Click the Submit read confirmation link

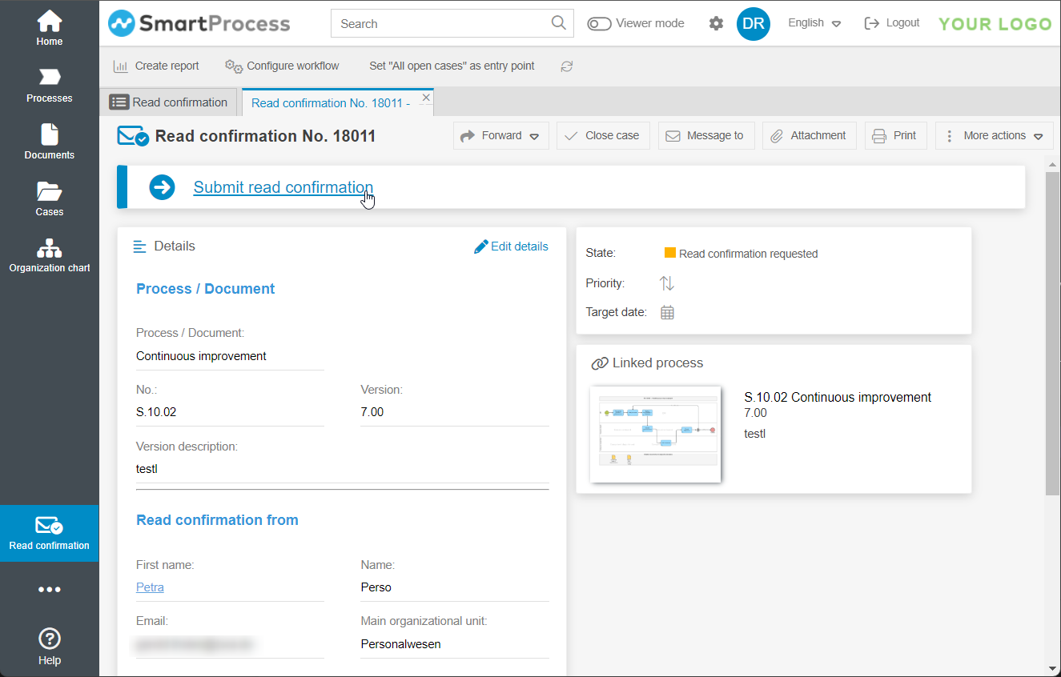(x=283, y=187)
